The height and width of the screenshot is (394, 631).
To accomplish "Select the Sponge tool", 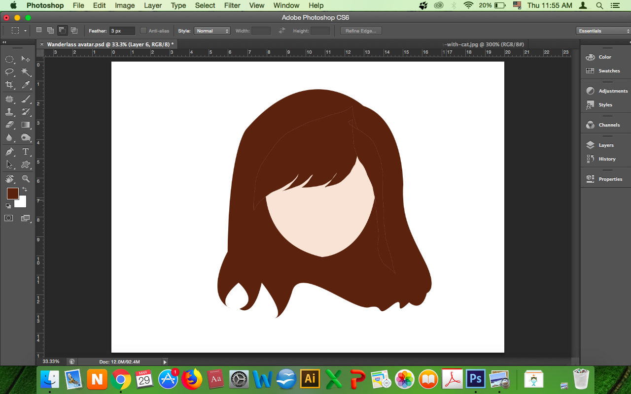I will [x=26, y=137].
